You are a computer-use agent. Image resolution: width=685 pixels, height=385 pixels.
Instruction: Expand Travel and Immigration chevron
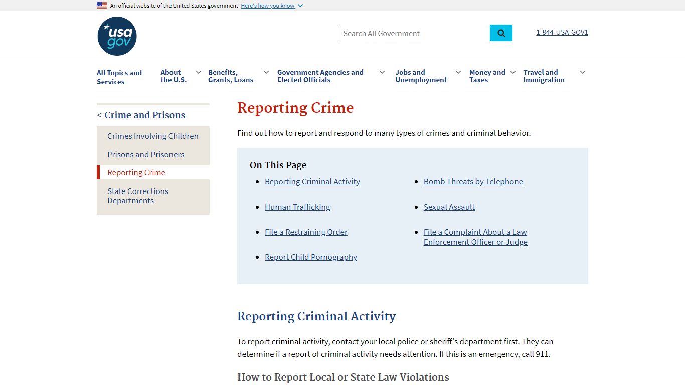pos(583,72)
